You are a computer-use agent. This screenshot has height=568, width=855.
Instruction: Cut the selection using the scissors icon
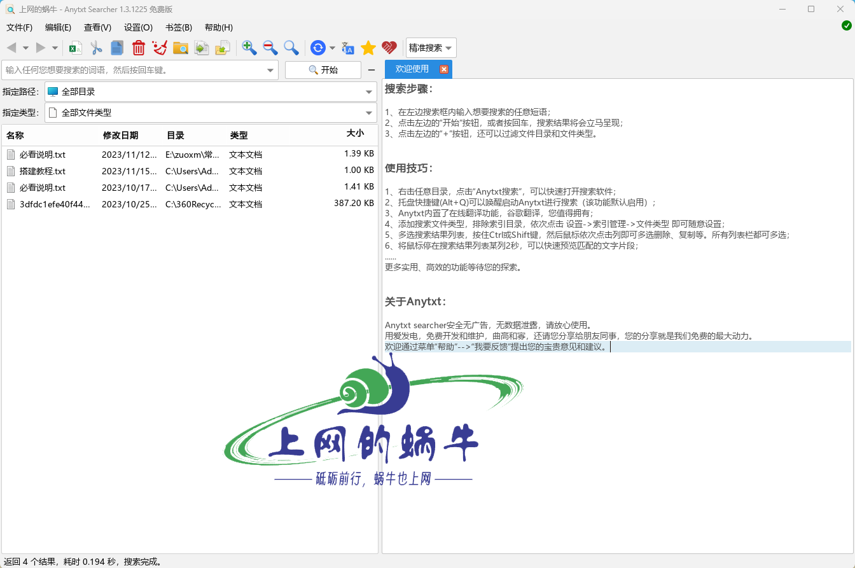coord(97,48)
